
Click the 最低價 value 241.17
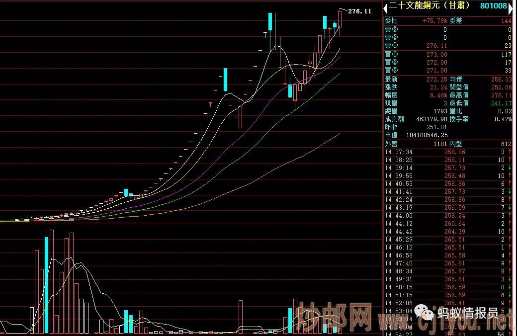[x=501, y=103]
